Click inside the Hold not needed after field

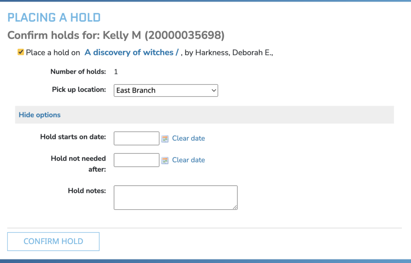coord(136,160)
